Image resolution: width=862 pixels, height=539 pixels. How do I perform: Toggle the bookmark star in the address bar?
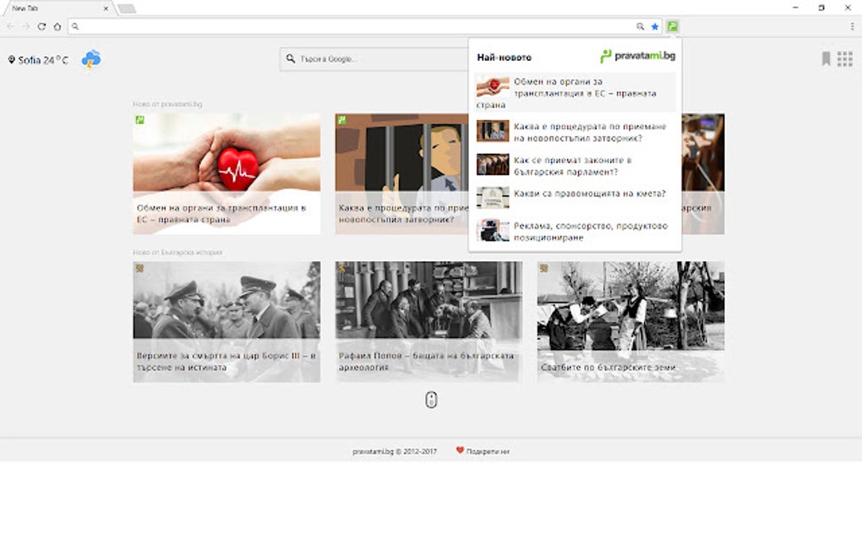click(654, 26)
